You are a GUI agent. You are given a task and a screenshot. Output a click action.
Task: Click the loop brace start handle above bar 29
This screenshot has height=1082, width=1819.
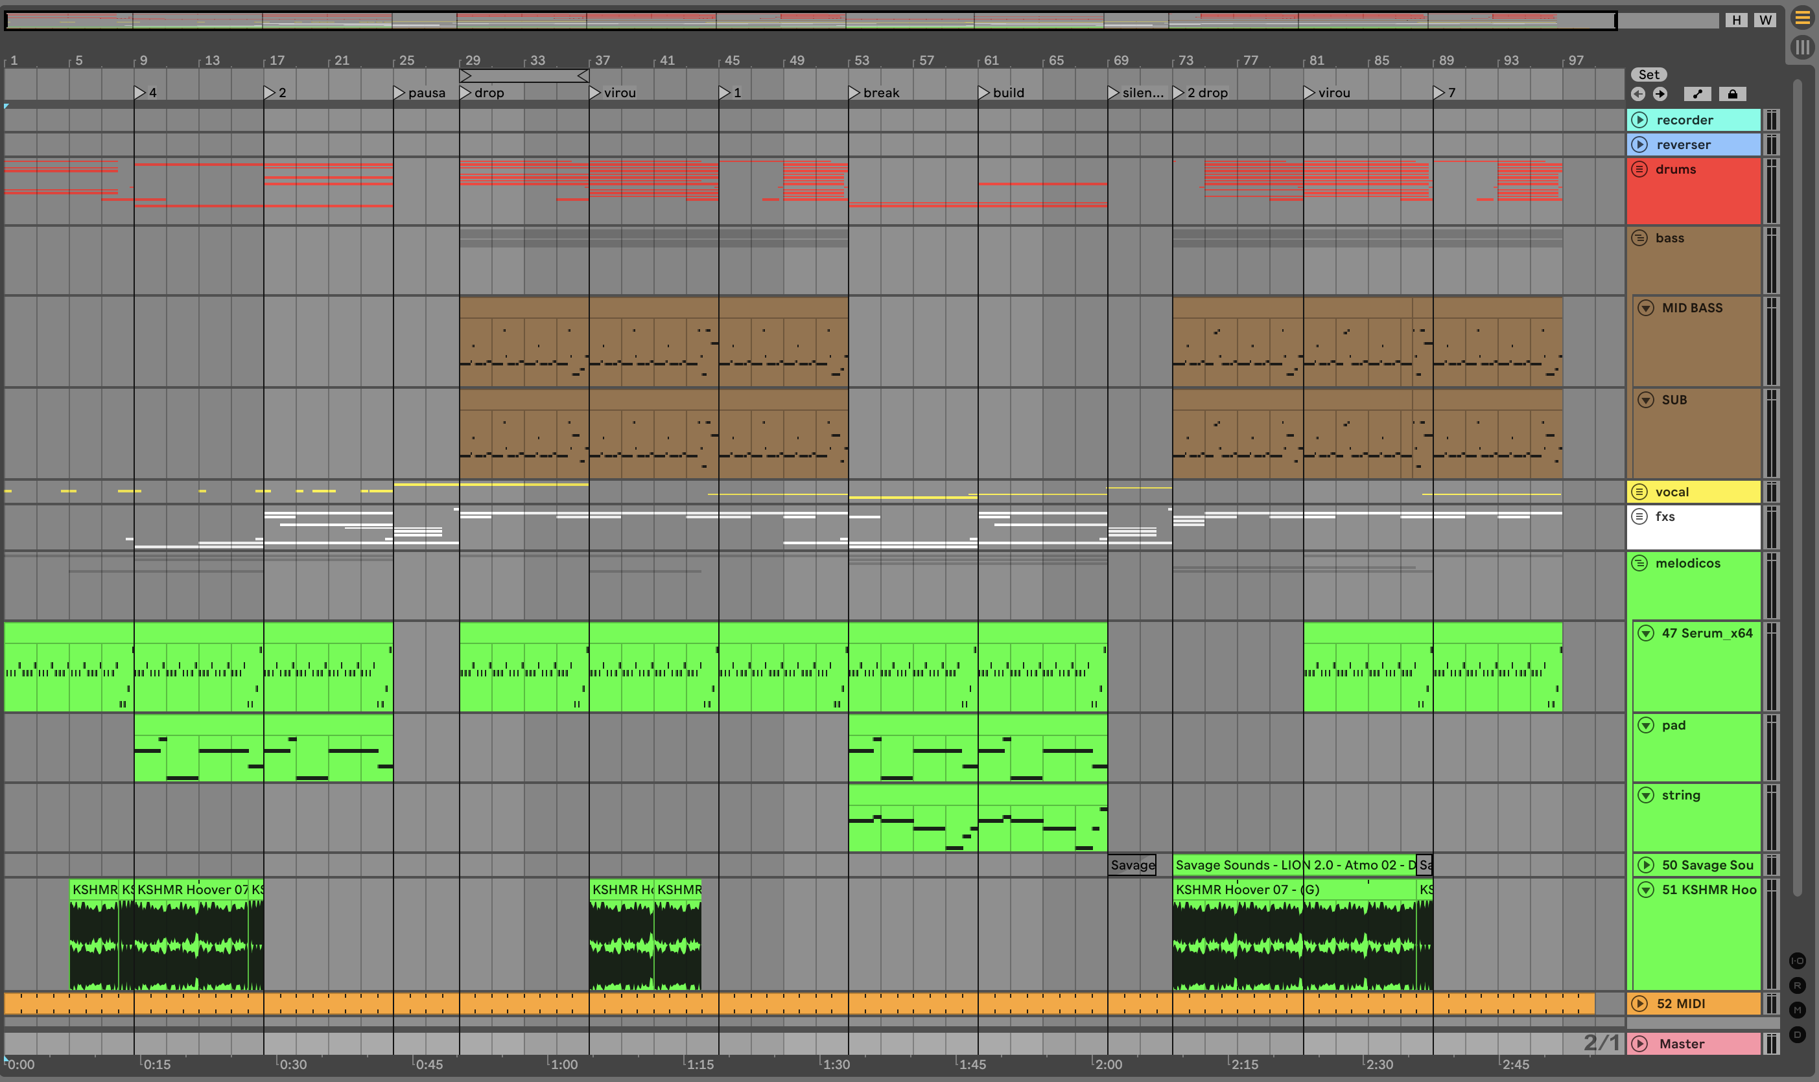(x=466, y=75)
